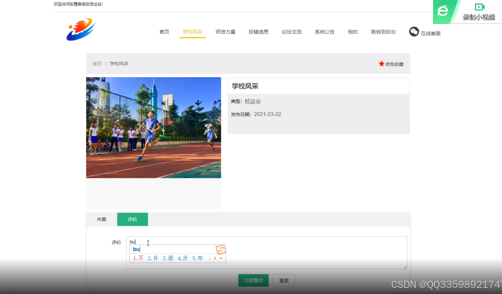Click 在线客服 link
This screenshot has height=294, width=502.
click(431, 33)
